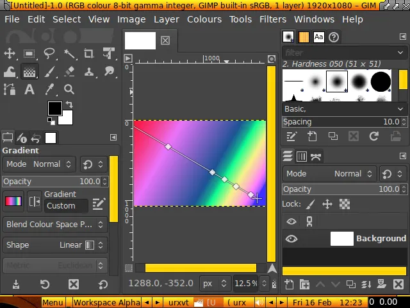The height and width of the screenshot is (308, 410).
Task: Reverse the gradient direction toggle
Action: click(x=35, y=201)
